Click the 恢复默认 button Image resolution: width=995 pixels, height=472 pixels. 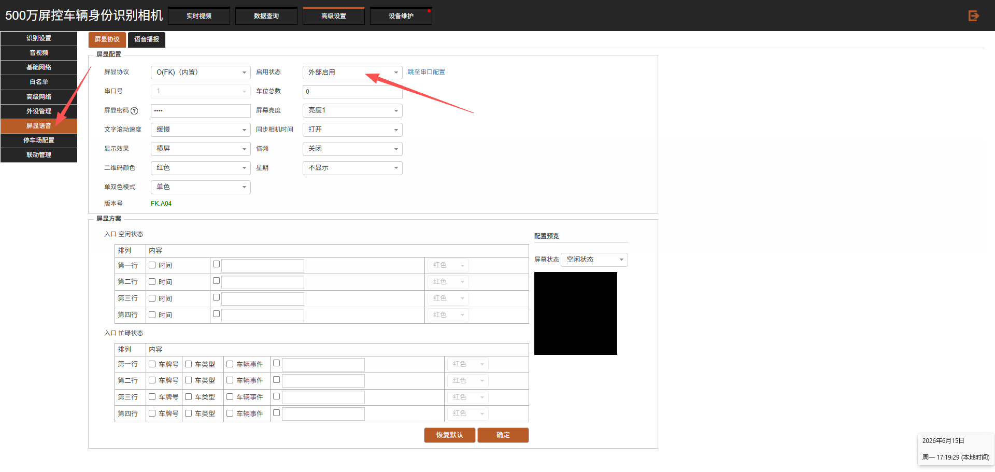[x=450, y=435]
